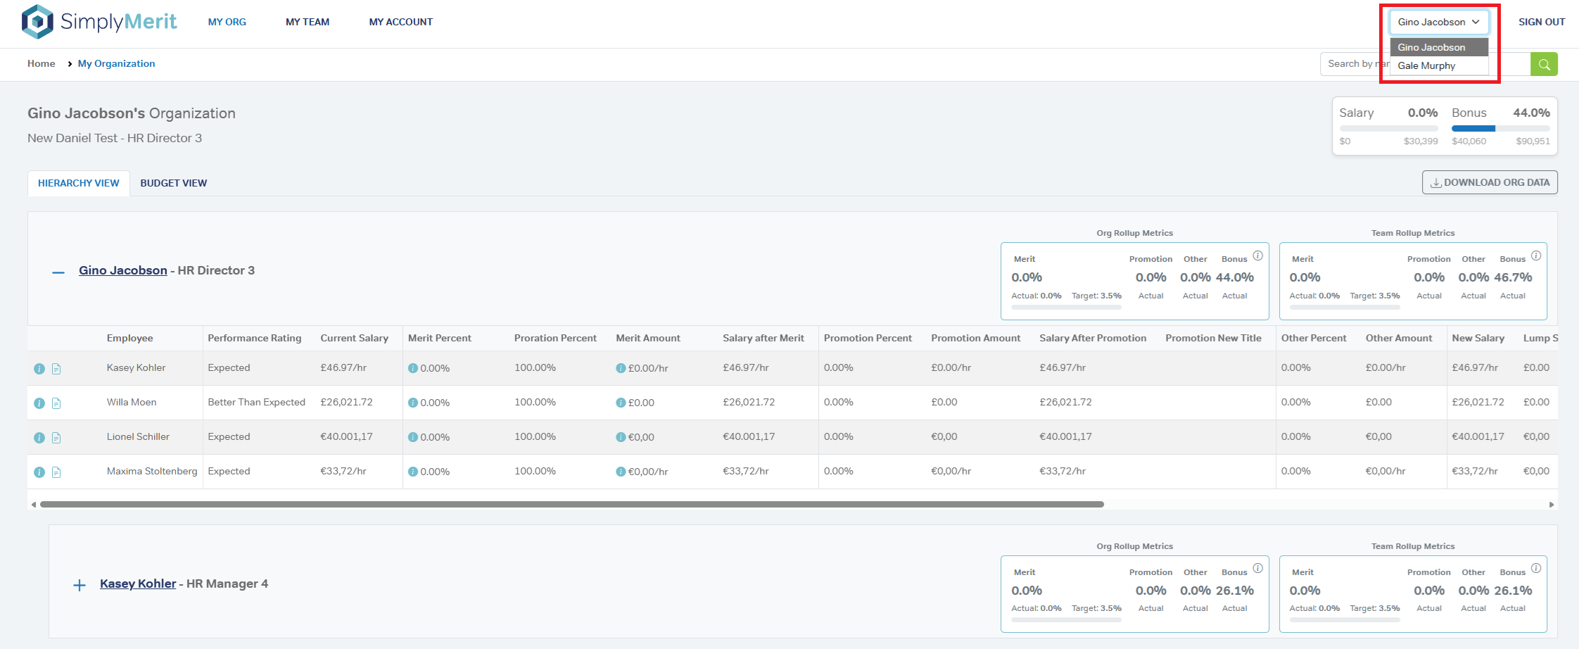Click the SimplyMerit logo icon

click(37, 22)
